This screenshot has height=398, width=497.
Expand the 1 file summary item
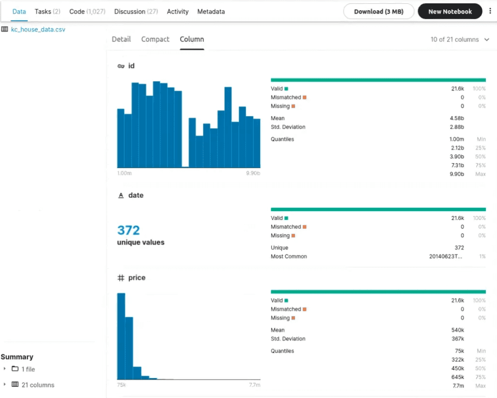tap(4, 369)
